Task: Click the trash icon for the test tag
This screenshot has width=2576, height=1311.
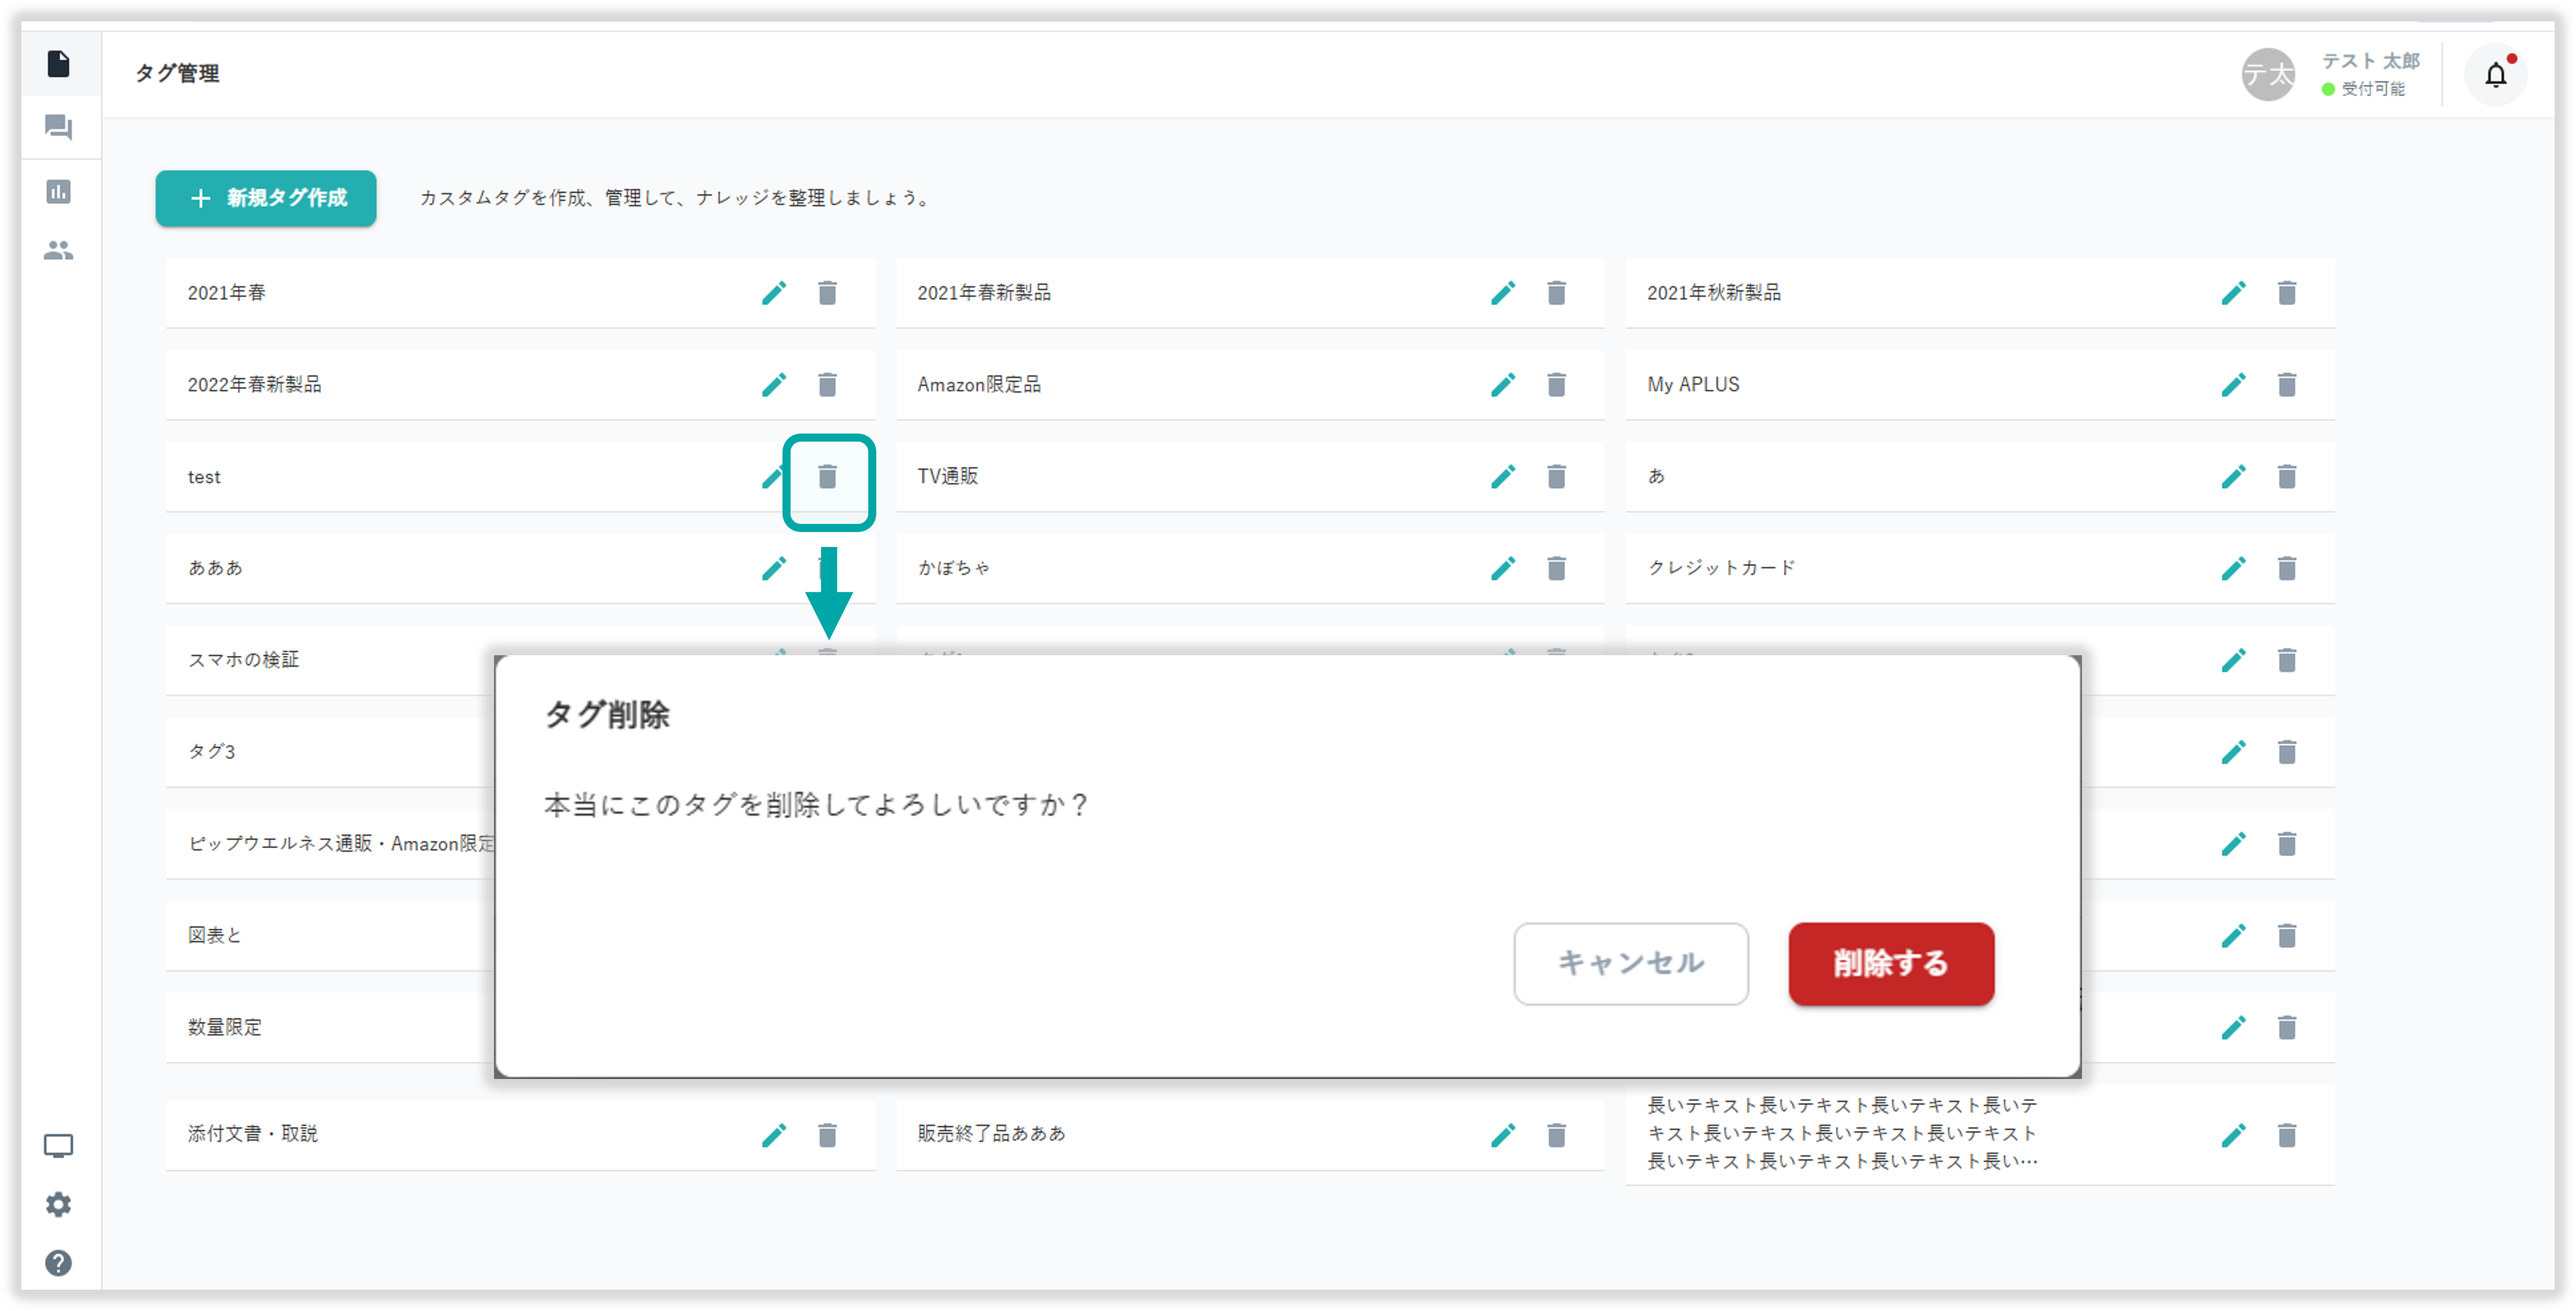Action: (x=827, y=477)
